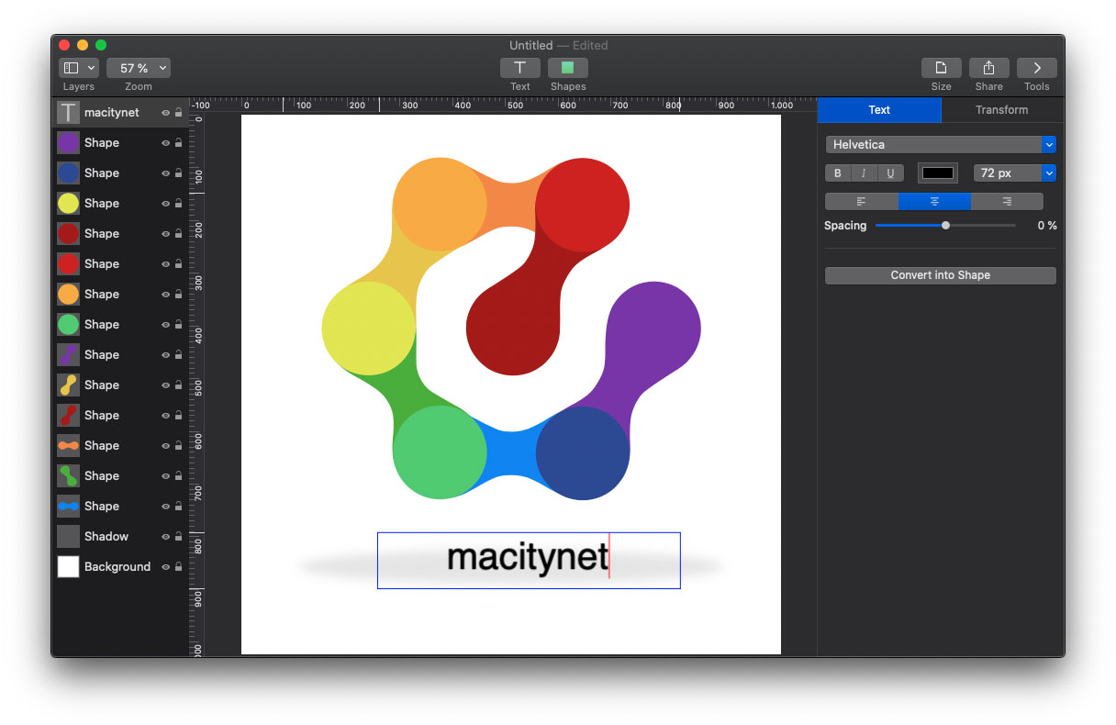1116x725 pixels.
Task: Hide the dark blue circle Shape layer
Action: [166, 173]
